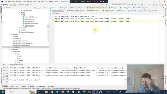167x94 pixels.
Task: Run MagnetismApplication with the green play button
Action: point(130,5)
